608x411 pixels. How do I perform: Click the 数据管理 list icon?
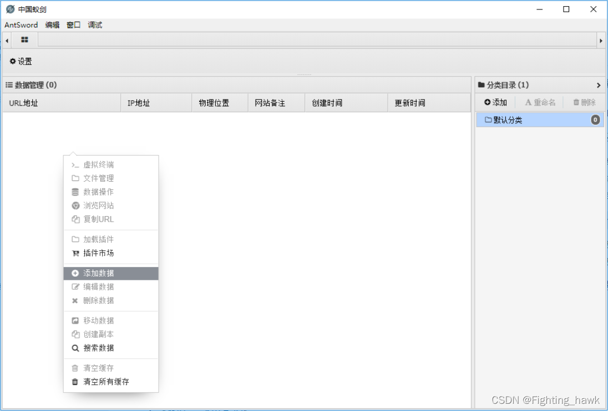pyautogui.click(x=9, y=85)
